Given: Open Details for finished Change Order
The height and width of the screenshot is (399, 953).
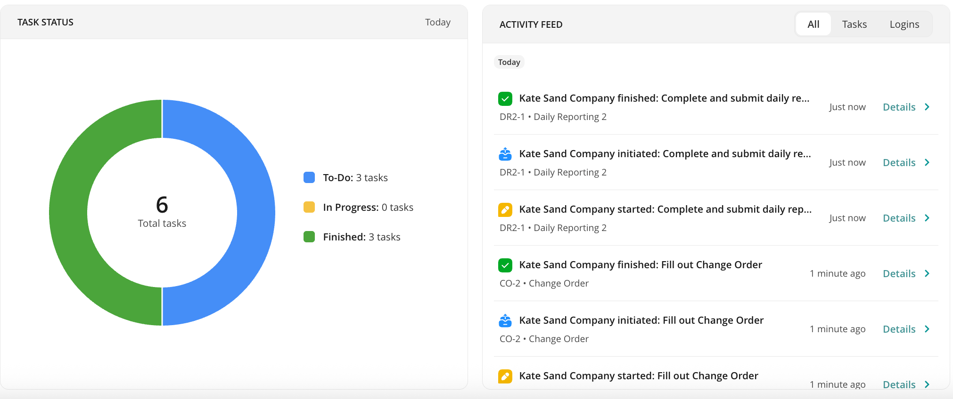Looking at the screenshot, I should tap(899, 274).
